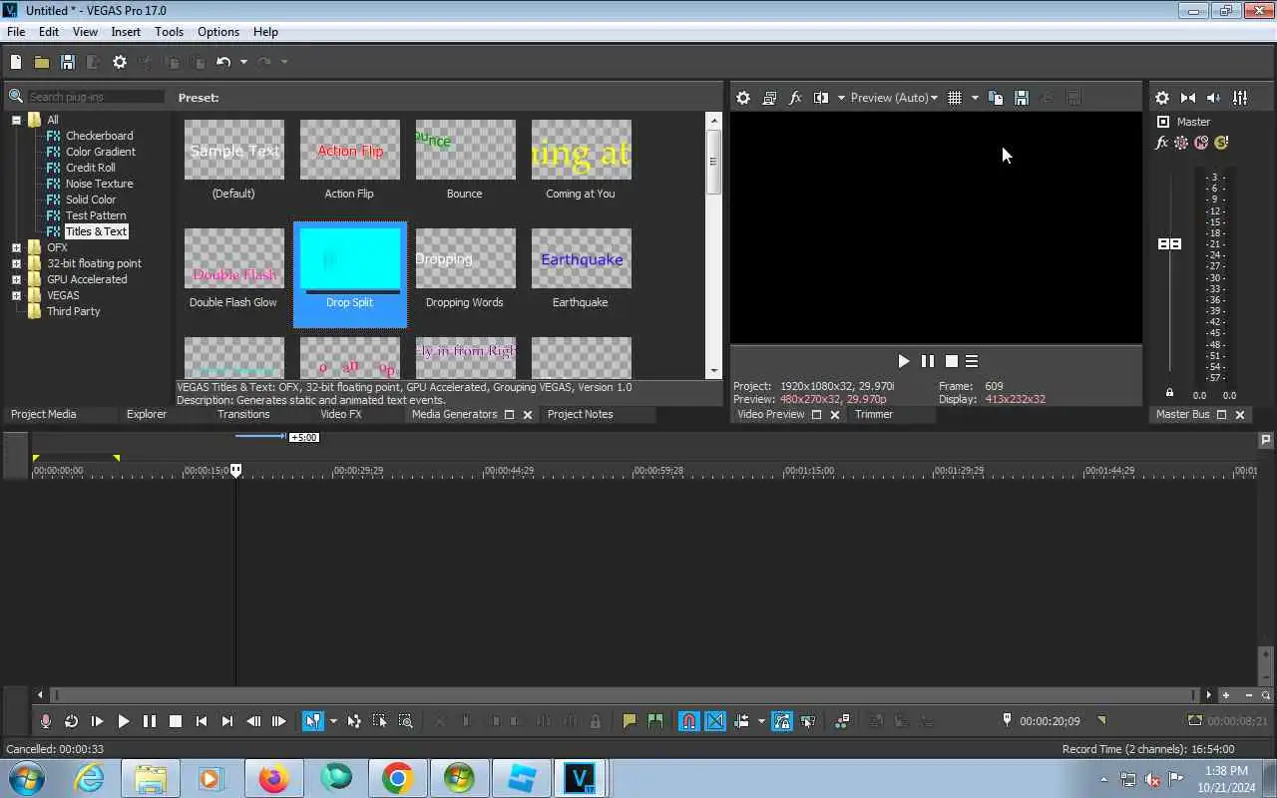Select Checkerboard generator in tree
Image resolution: width=1277 pixels, height=798 pixels.
click(x=99, y=136)
